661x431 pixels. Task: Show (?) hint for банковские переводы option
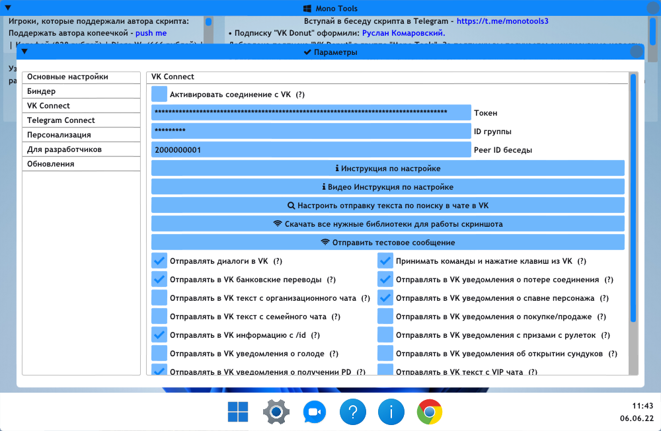click(331, 280)
